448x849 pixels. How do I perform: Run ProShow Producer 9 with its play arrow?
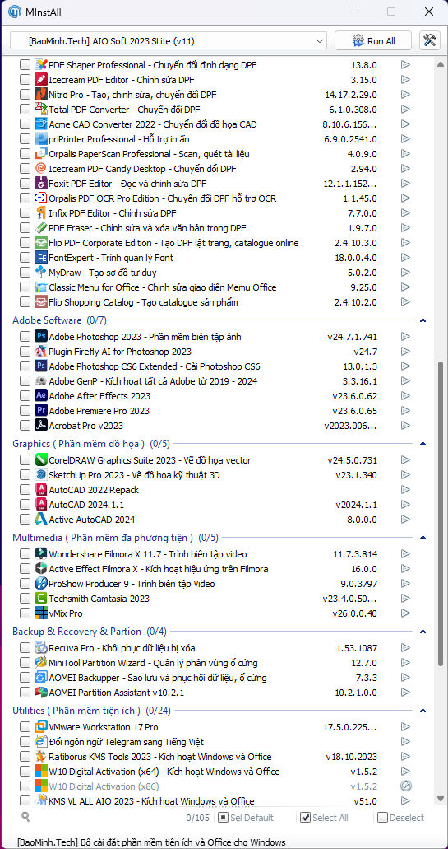click(405, 584)
